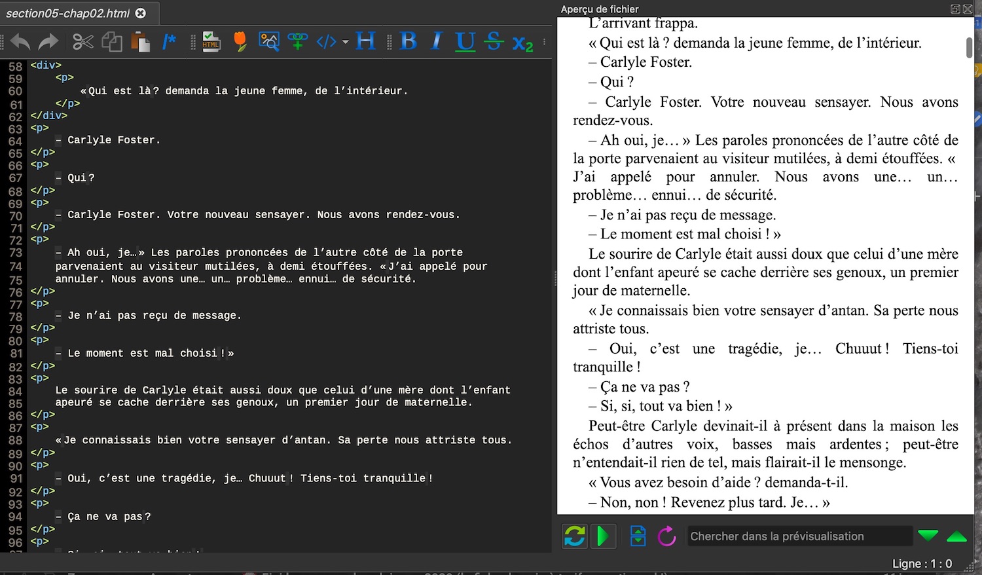982x575 pixels.
Task: Click the code line '– Carlyle Foster.'
Action: (x=108, y=140)
